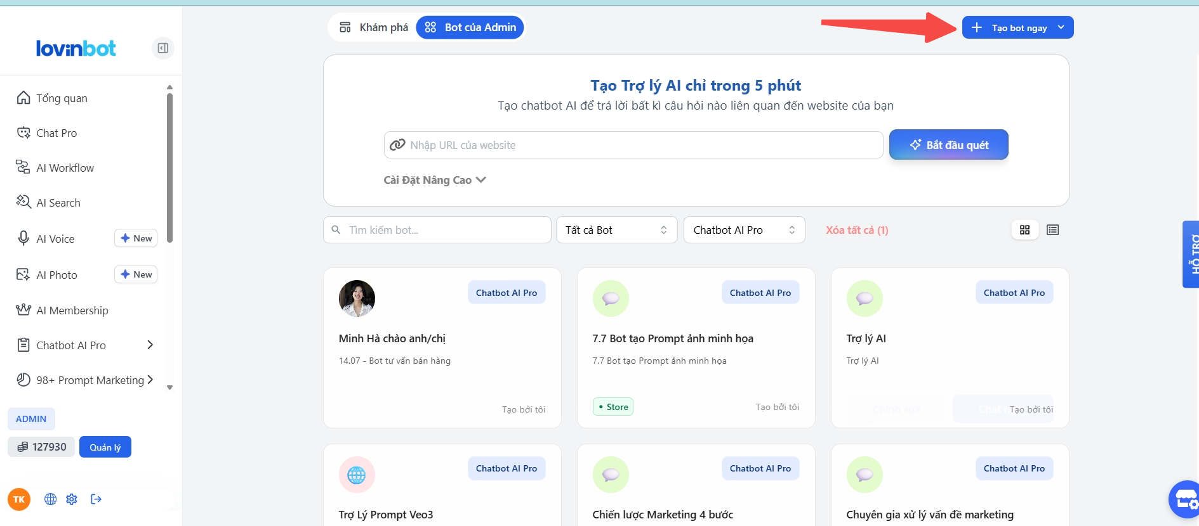
Task: Switch to grid view layout
Action: (1024, 230)
